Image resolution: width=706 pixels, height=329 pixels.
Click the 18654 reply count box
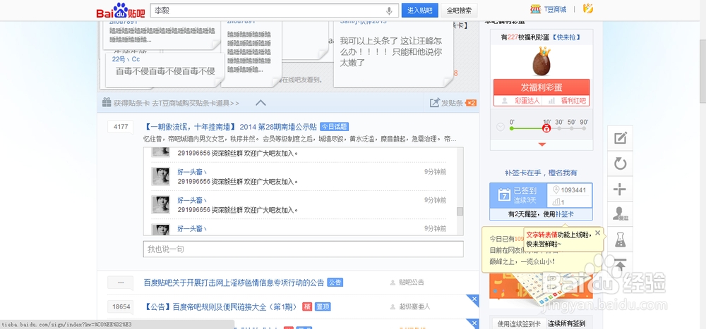(120, 307)
